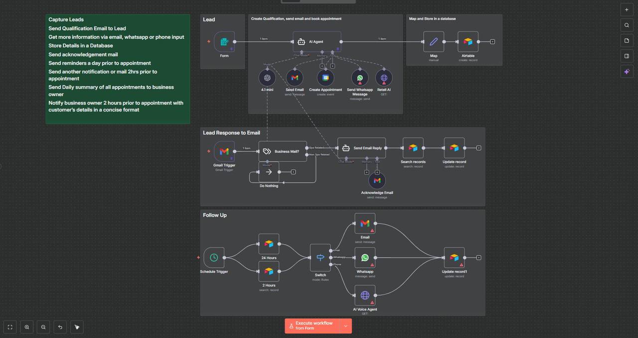Select 'Create Qualification, send email' section title
638x338 pixels.
pyautogui.click(x=296, y=19)
